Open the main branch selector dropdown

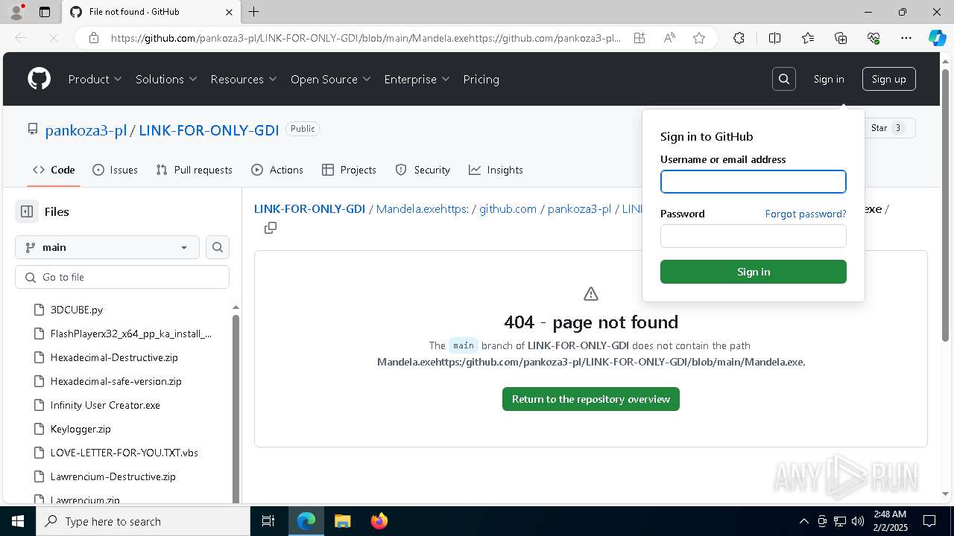pos(107,247)
